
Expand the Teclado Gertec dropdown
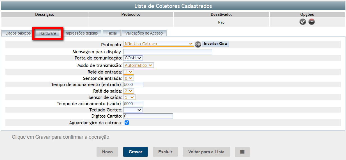tap(133, 110)
